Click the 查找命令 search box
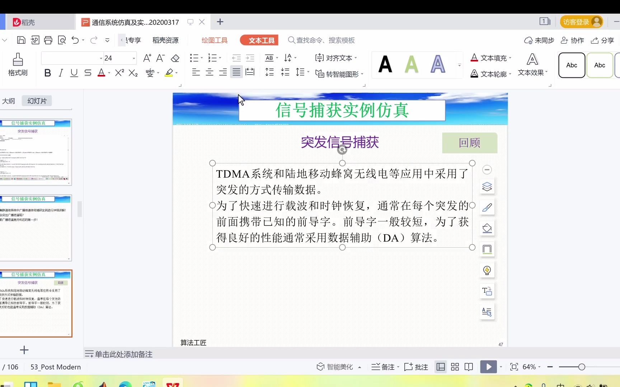The image size is (620, 387). pos(321,40)
